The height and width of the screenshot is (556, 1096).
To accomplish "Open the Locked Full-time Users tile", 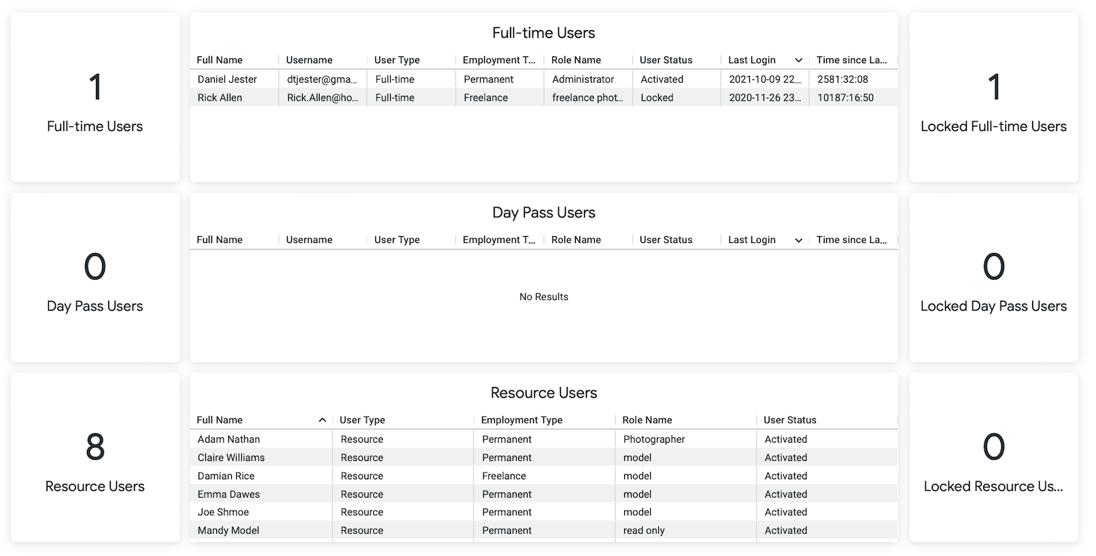I will tap(993, 97).
